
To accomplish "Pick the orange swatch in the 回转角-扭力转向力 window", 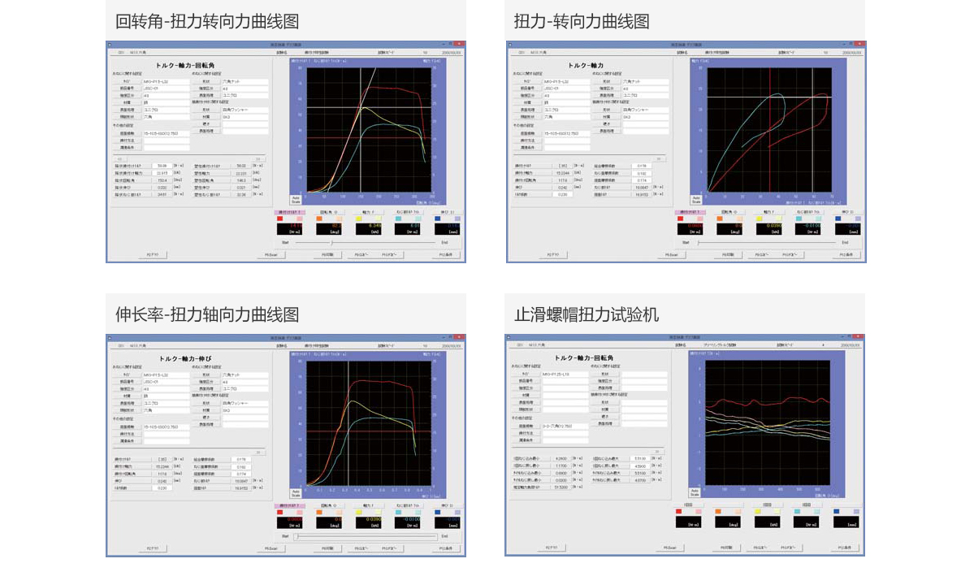I will (x=319, y=219).
